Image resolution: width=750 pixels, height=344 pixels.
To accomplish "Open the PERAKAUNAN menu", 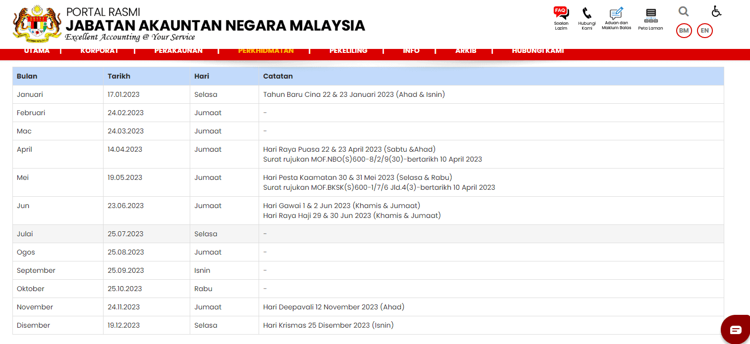I will click(178, 50).
